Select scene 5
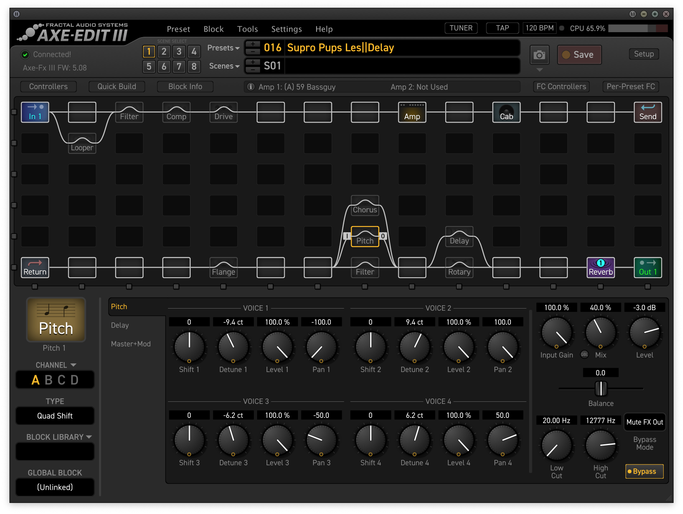683x514 pixels. coord(149,66)
